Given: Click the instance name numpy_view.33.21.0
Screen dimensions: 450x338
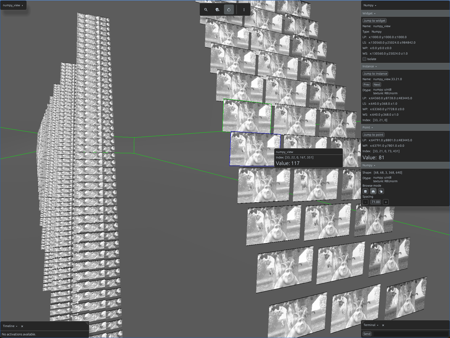Looking at the screenshot, I should pos(387,79).
